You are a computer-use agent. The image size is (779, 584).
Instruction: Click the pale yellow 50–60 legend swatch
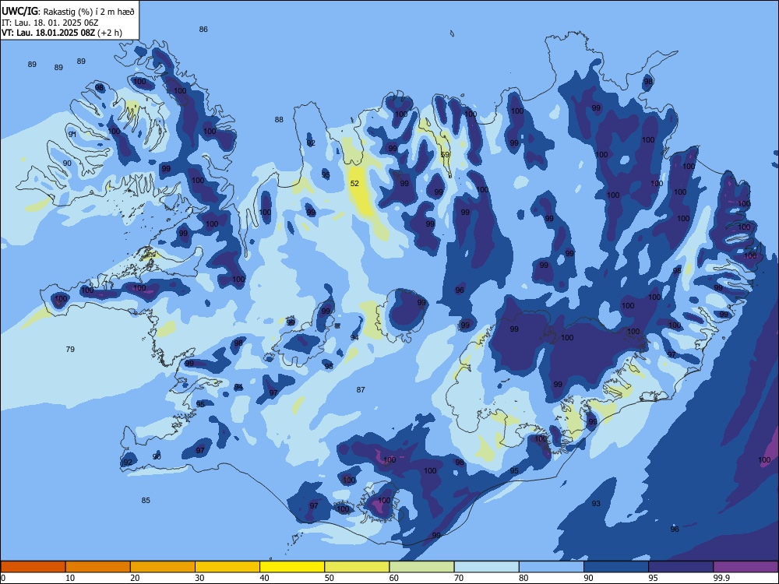(x=358, y=567)
